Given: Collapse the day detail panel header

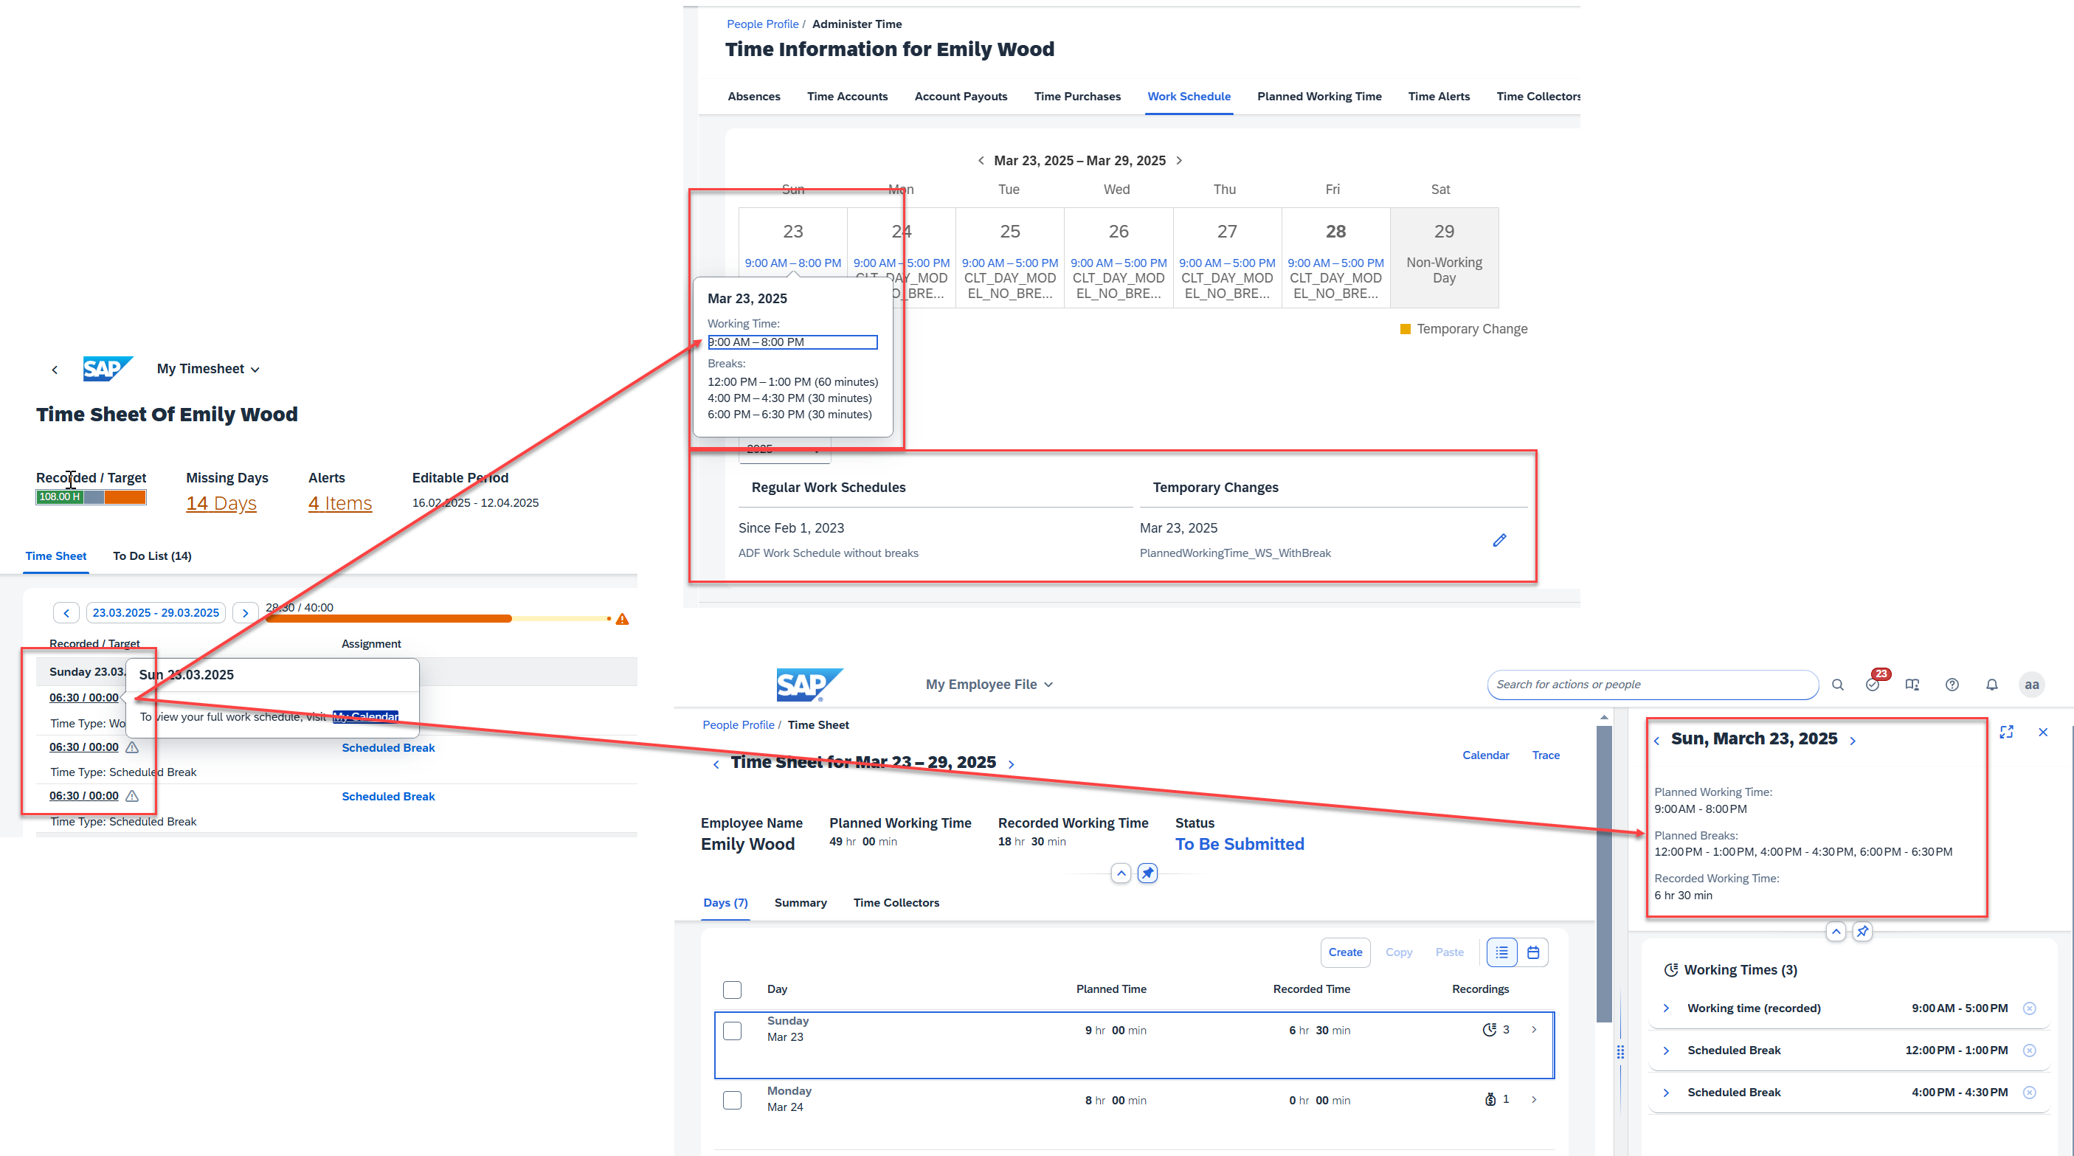Looking at the screenshot, I should point(1836,932).
